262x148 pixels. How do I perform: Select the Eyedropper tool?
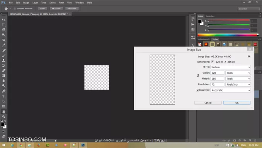click(x=3, y=45)
